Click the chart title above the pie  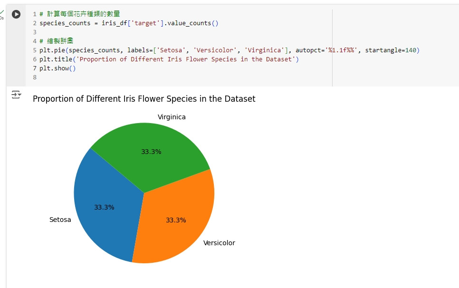144,99
